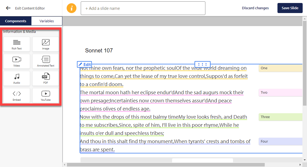Select the pink 'Two' annotation label

pyautogui.click(x=280, y=92)
